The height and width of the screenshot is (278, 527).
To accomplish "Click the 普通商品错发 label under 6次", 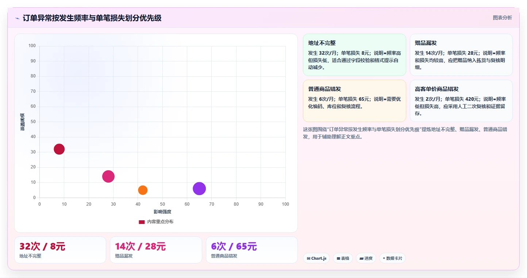I will [224, 256].
